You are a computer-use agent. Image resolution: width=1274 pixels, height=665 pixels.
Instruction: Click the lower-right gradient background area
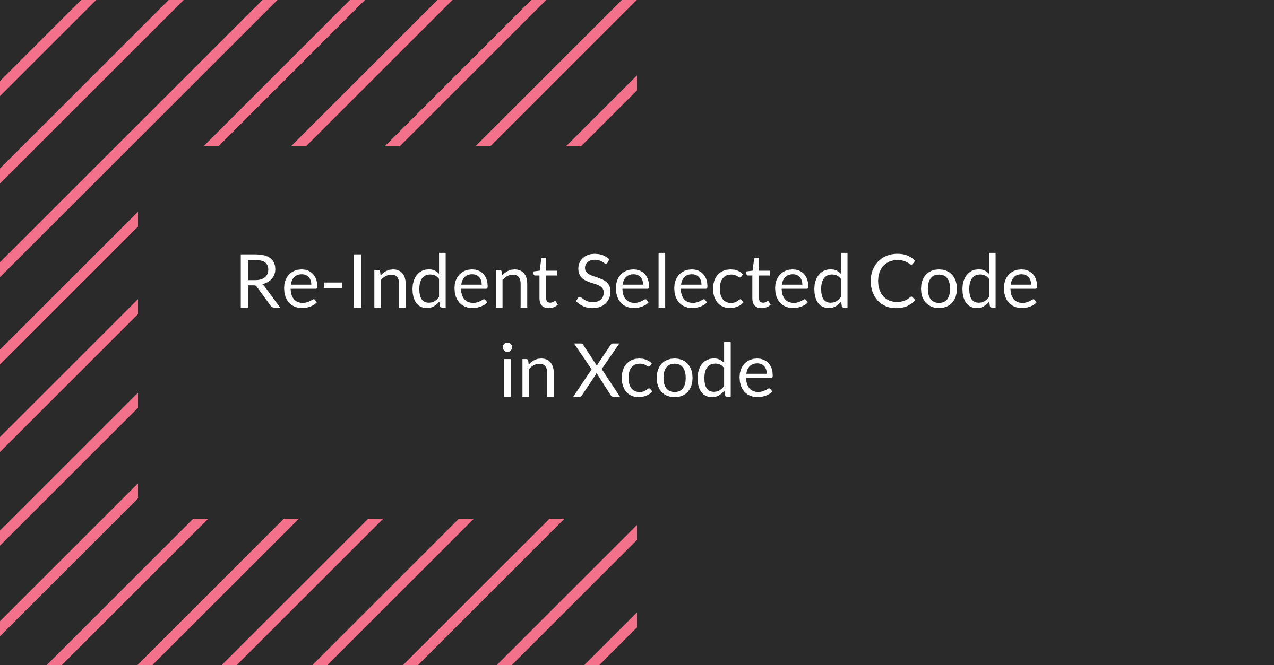coord(1058,543)
